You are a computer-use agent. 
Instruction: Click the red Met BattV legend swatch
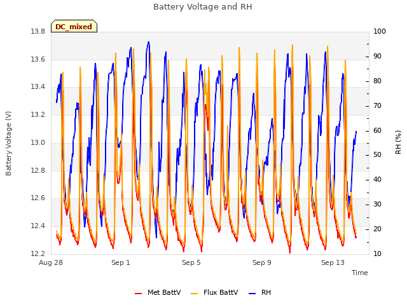pos(139,294)
